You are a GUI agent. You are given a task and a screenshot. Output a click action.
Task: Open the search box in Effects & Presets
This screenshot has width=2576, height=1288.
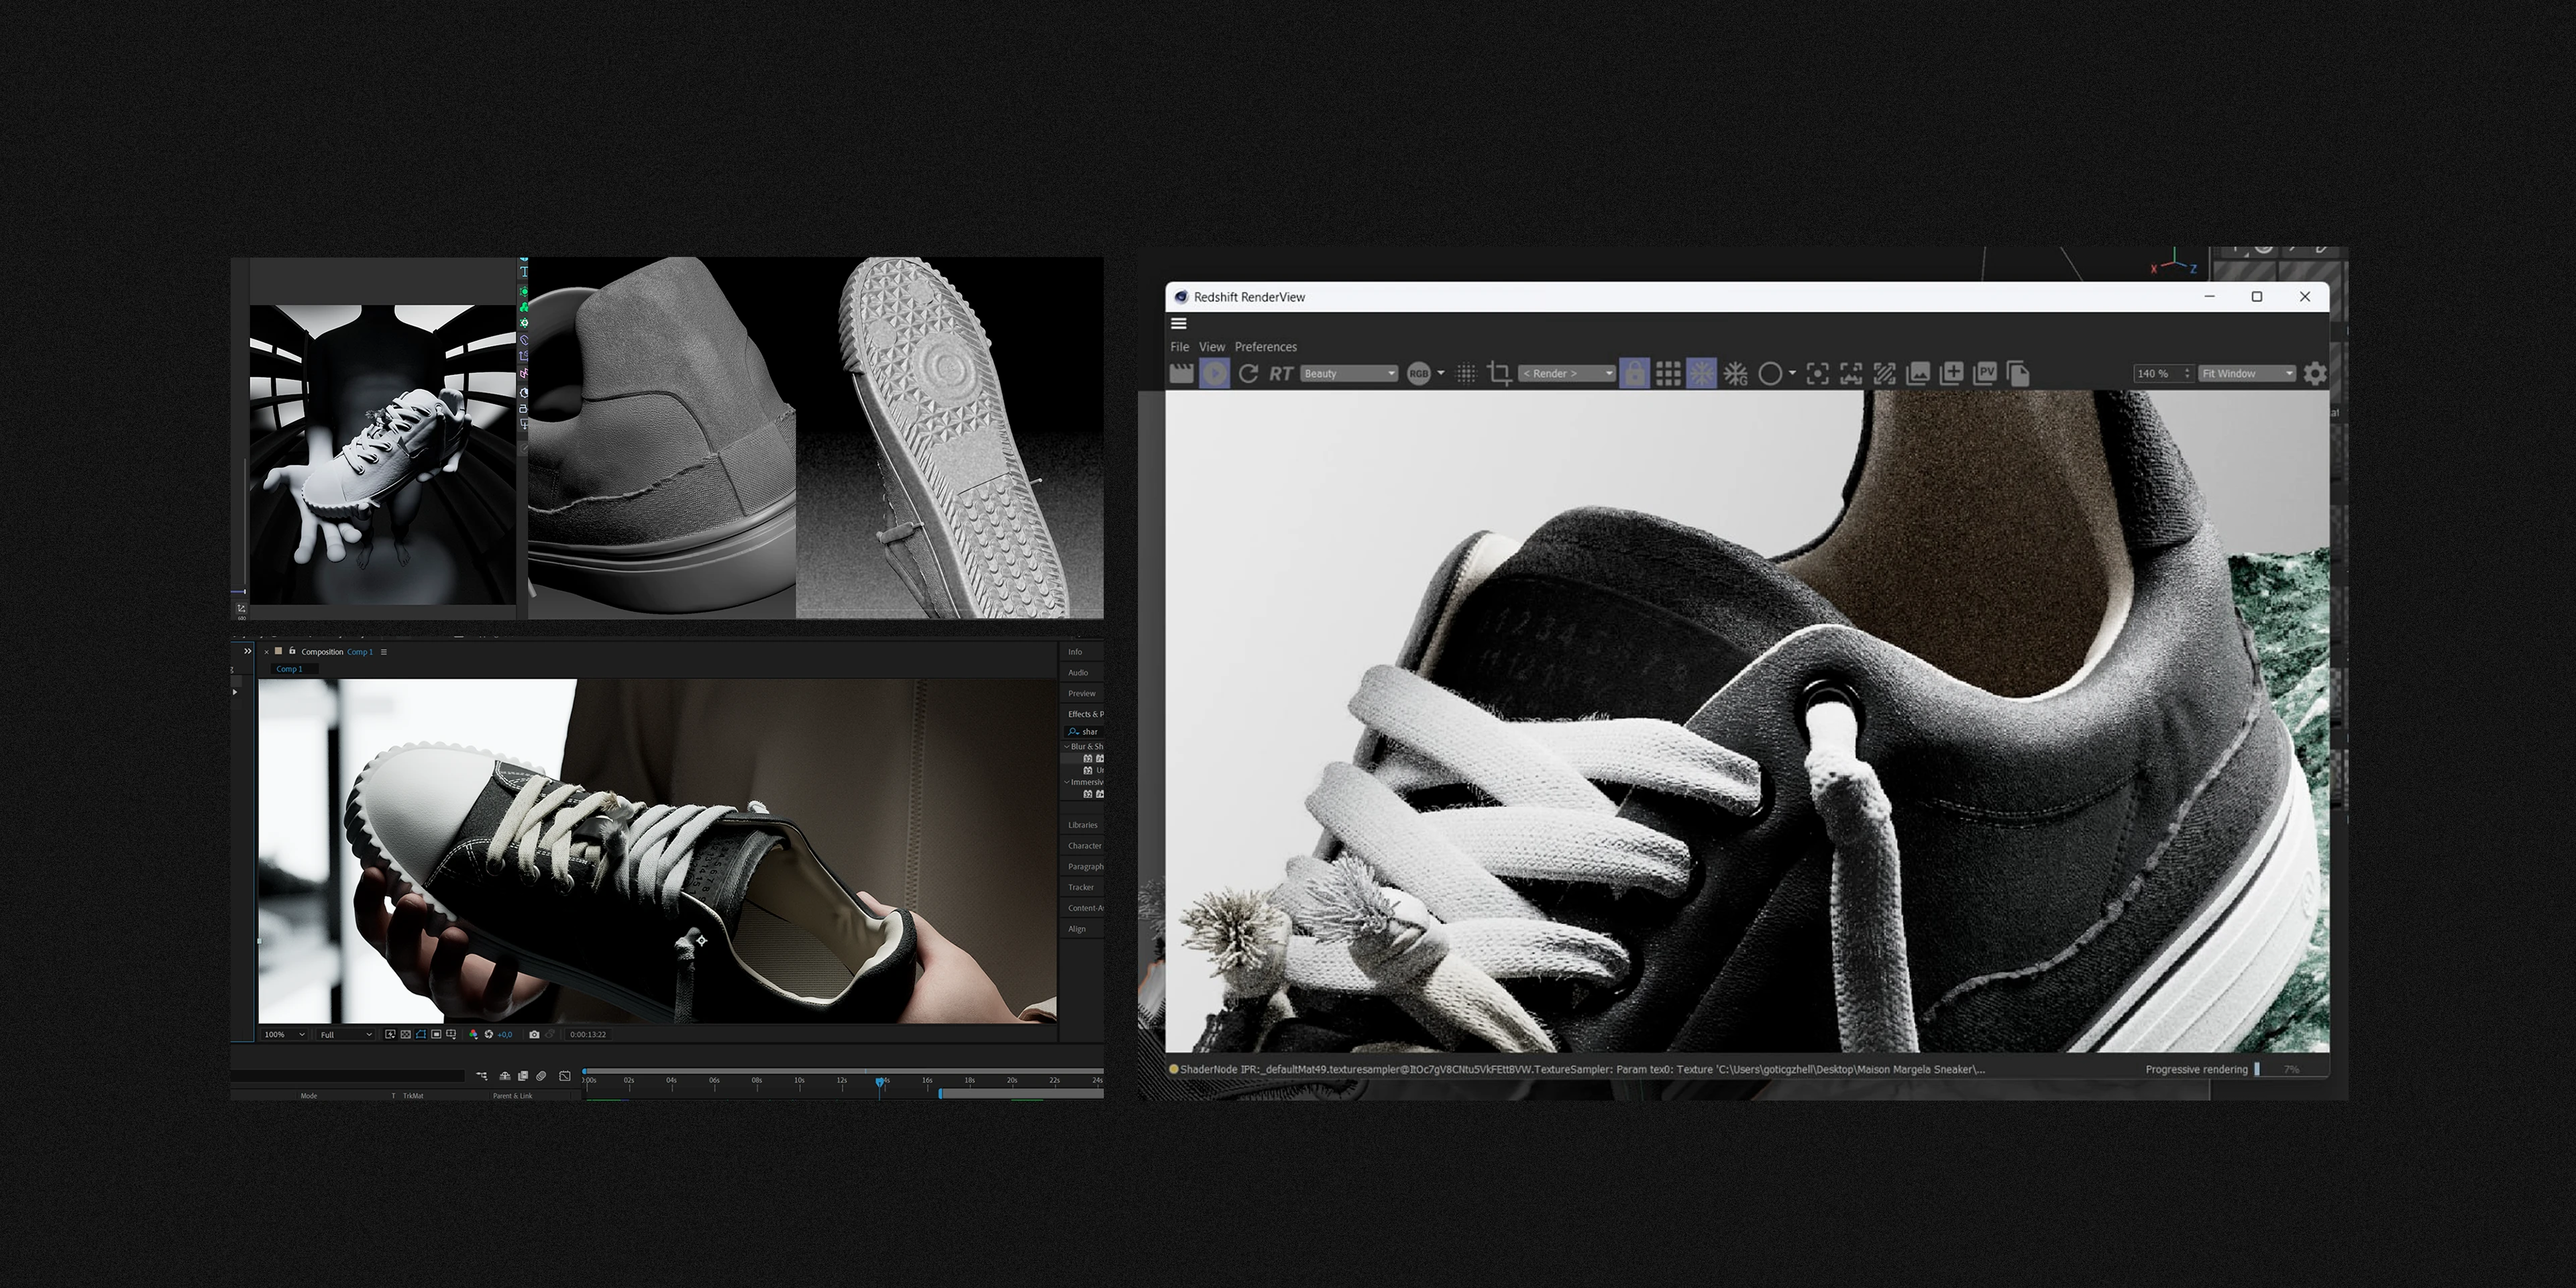click(x=1087, y=732)
